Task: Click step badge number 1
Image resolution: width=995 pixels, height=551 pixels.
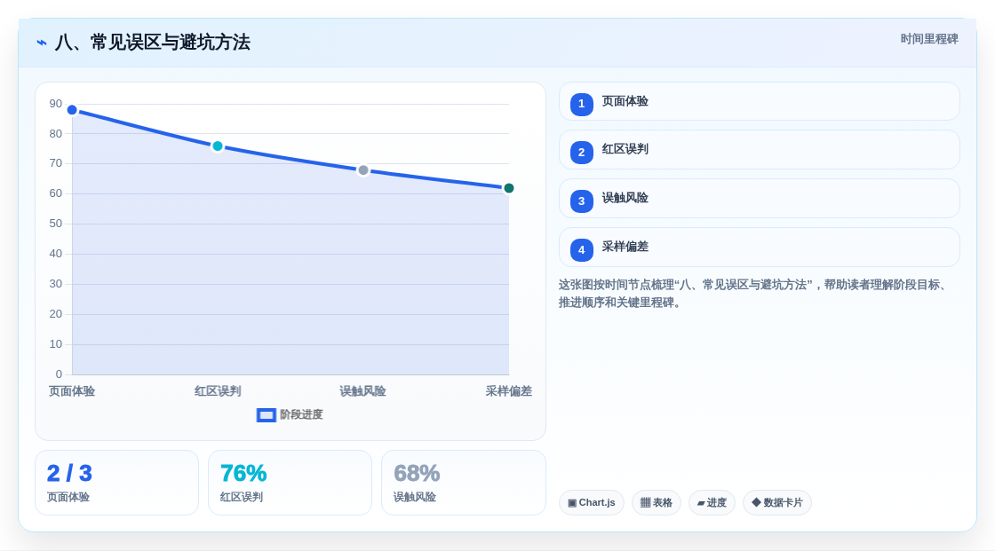Action: (581, 104)
